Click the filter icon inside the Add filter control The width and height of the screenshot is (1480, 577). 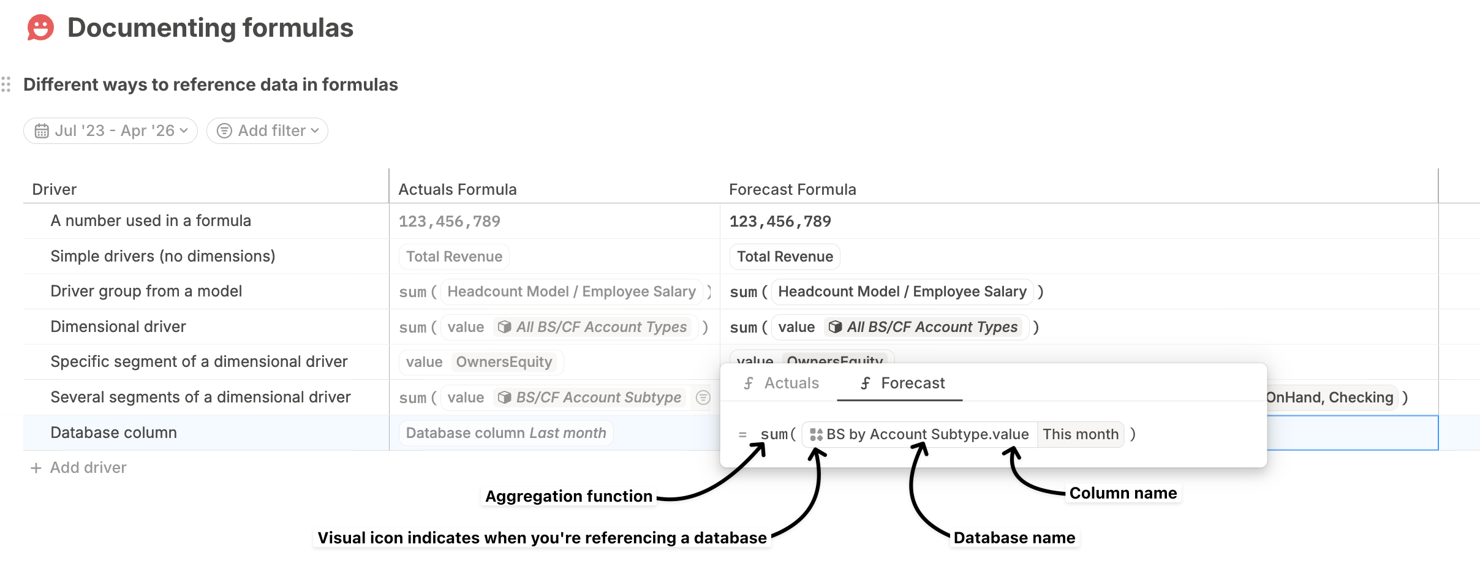tap(224, 130)
